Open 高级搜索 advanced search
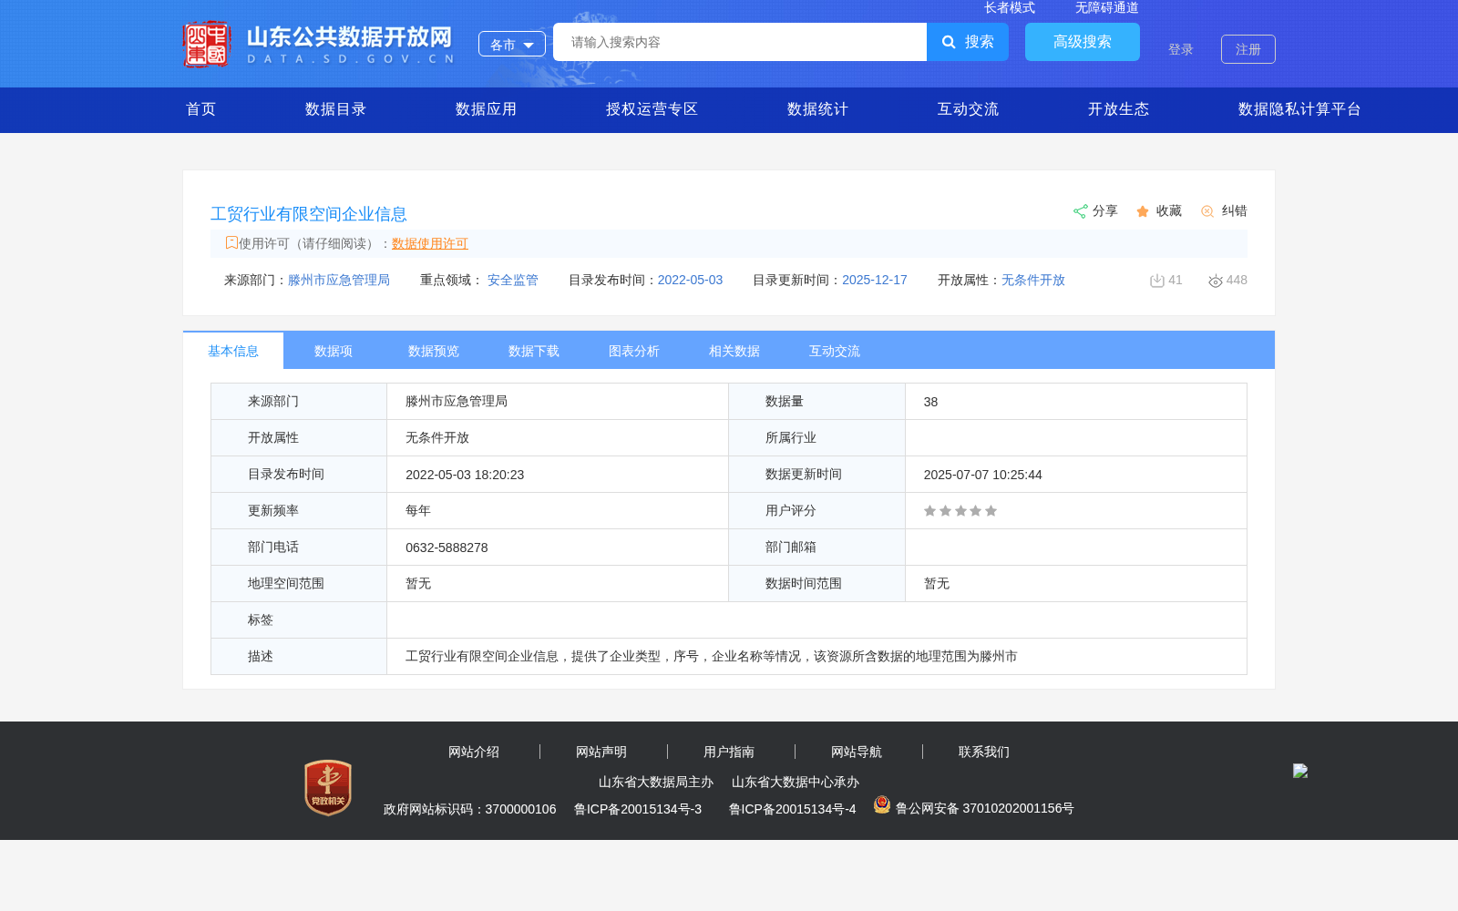Image resolution: width=1458 pixels, height=911 pixels. 1083,42
